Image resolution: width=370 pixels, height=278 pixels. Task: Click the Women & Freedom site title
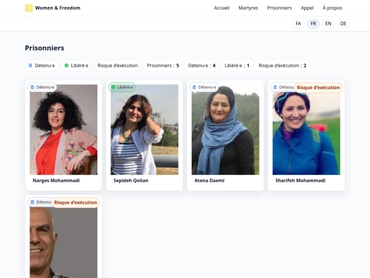coord(58,8)
